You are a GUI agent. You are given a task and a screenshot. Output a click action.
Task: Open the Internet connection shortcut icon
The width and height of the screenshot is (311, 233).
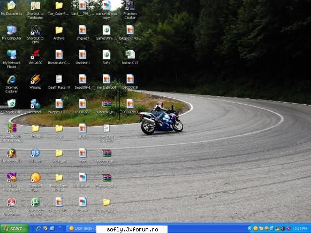(x=35, y=106)
